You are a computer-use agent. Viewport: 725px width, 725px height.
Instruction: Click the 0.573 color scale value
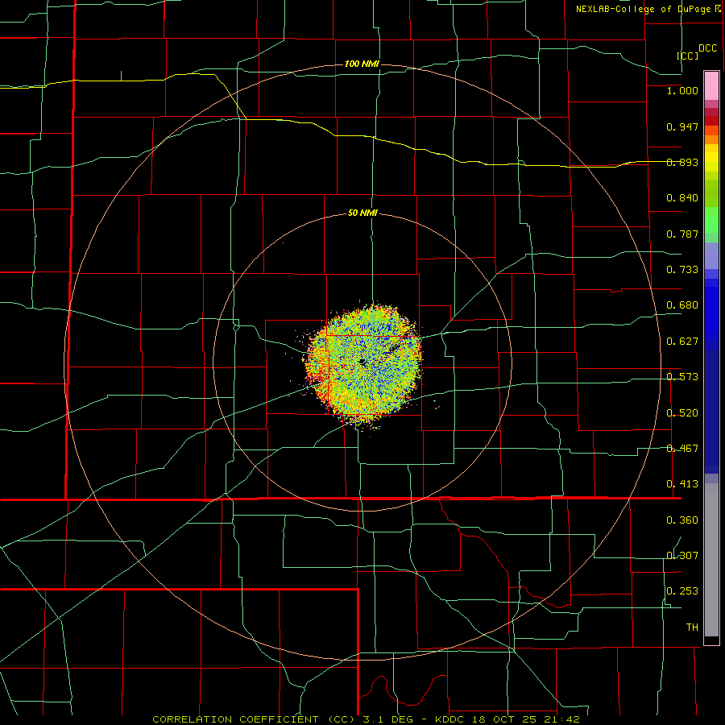[x=682, y=377]
